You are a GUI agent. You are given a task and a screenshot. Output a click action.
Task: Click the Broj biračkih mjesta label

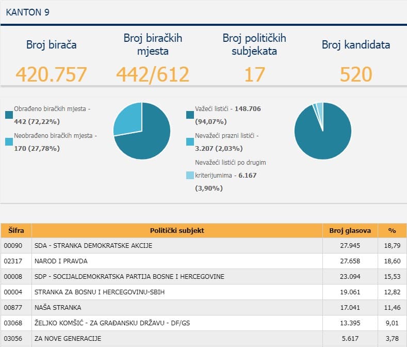[x=153, y=44]
